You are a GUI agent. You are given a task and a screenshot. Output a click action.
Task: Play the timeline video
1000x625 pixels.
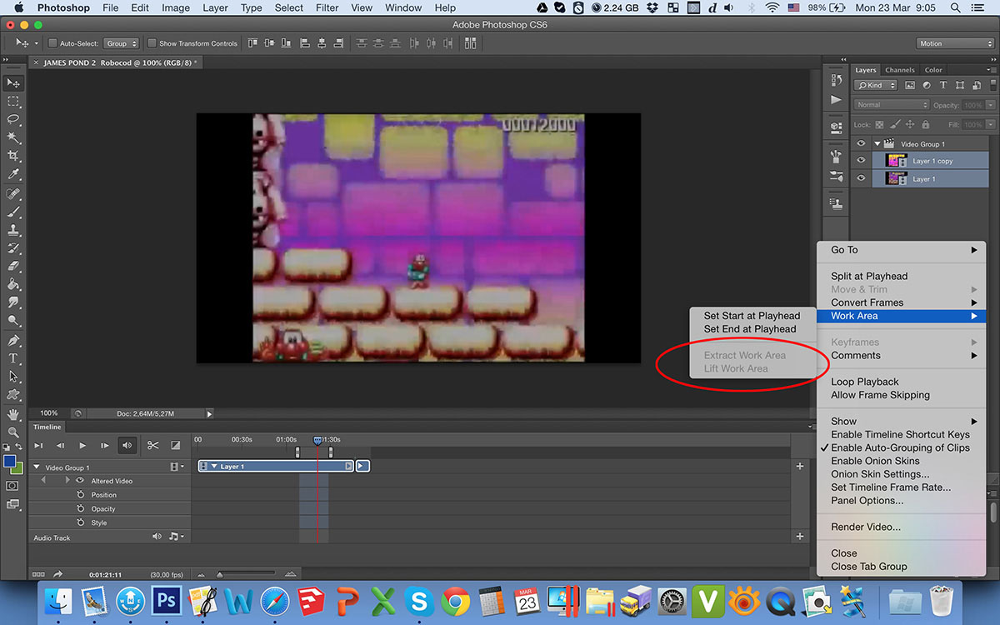[x=82, y=446]
